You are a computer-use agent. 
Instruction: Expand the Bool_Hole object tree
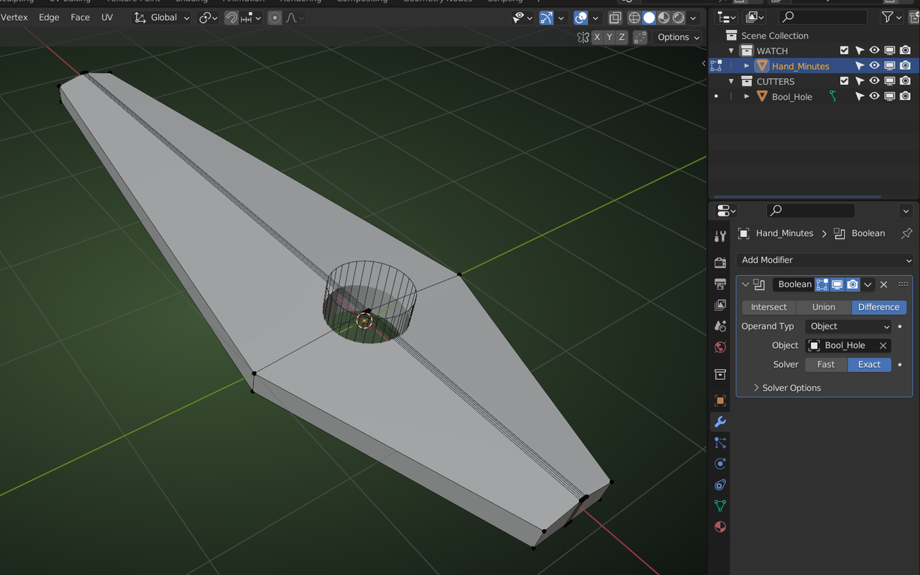[x=747, y=96]
